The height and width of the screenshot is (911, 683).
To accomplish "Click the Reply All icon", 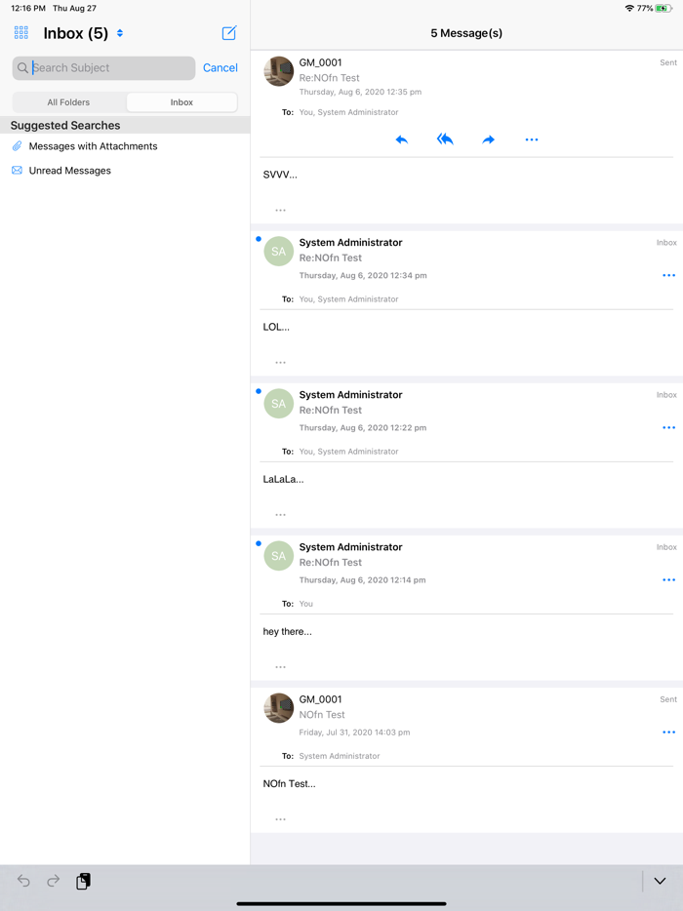I will pyautogui.click(x=445, y=139).
